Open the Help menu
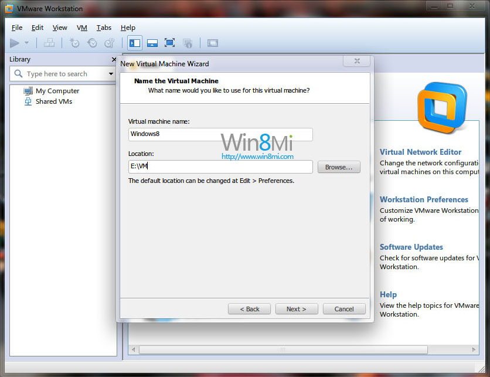 (x=128, y=28)
